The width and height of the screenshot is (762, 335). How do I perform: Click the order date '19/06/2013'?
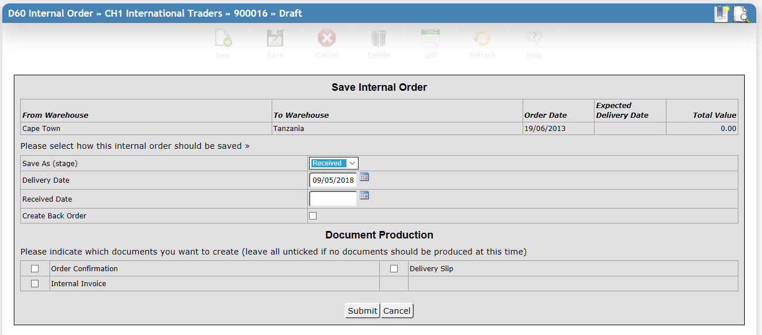pos(545,129)
